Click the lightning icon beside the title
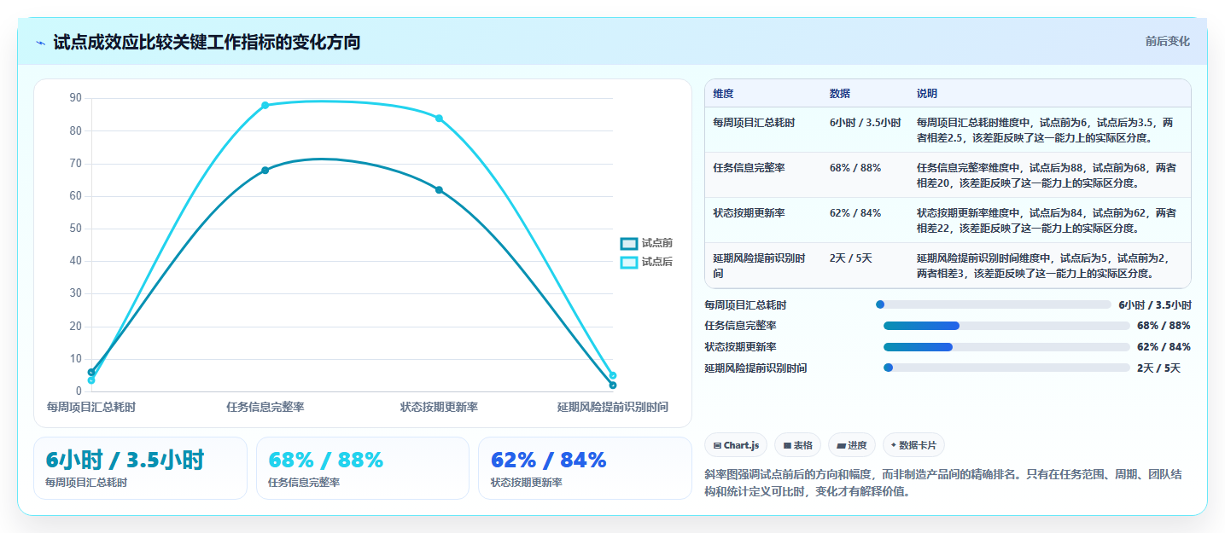Screen dimensions: 1225x533 coord(40,43)
